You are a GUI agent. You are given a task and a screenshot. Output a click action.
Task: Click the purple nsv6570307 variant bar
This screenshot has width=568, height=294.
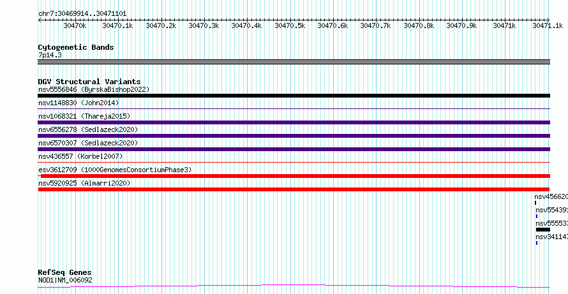point(294,149)
